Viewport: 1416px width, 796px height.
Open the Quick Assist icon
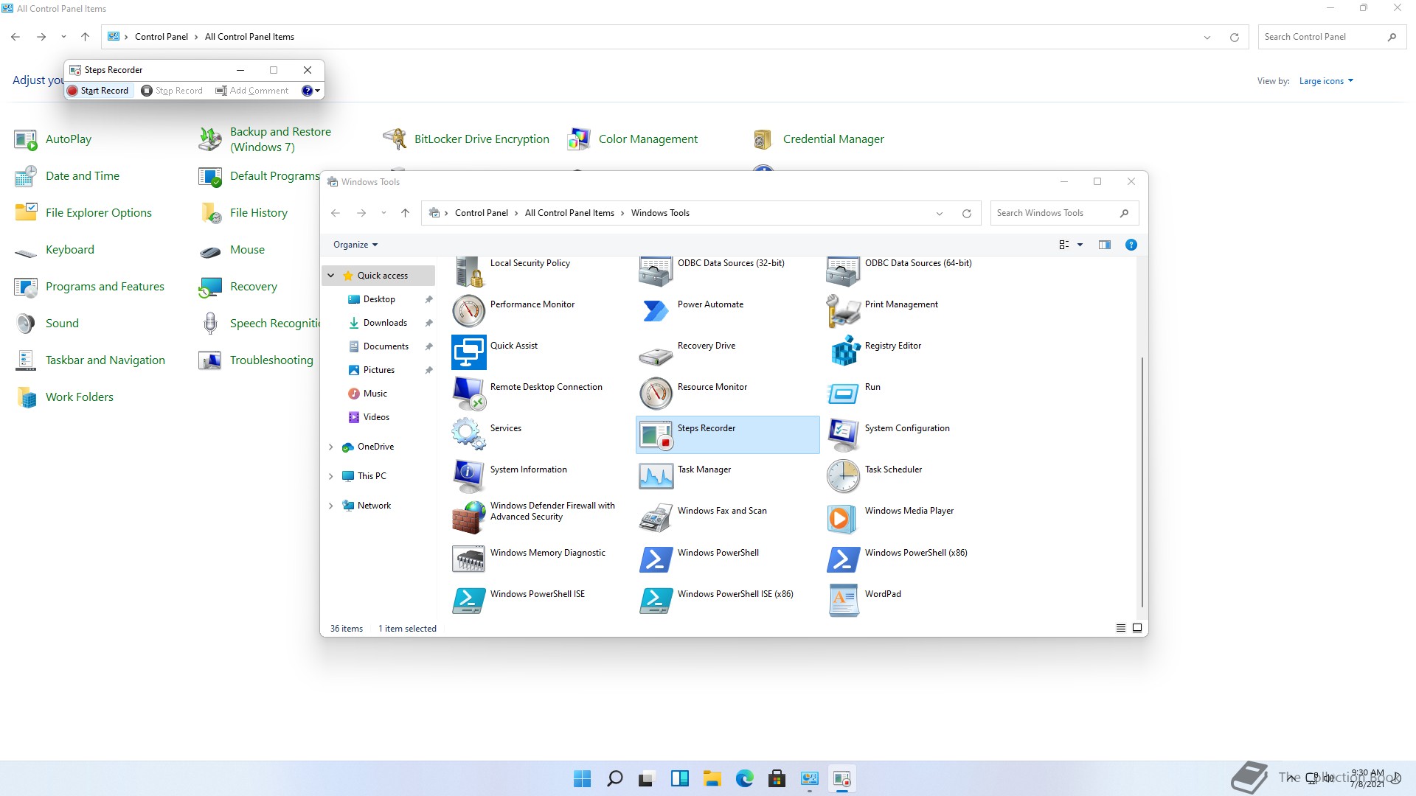tap(468, 352)
